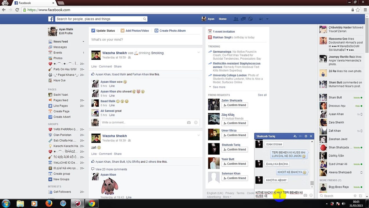Click the camera icon in chat input
The image size is (369, 208).
(x=305, y=196)
